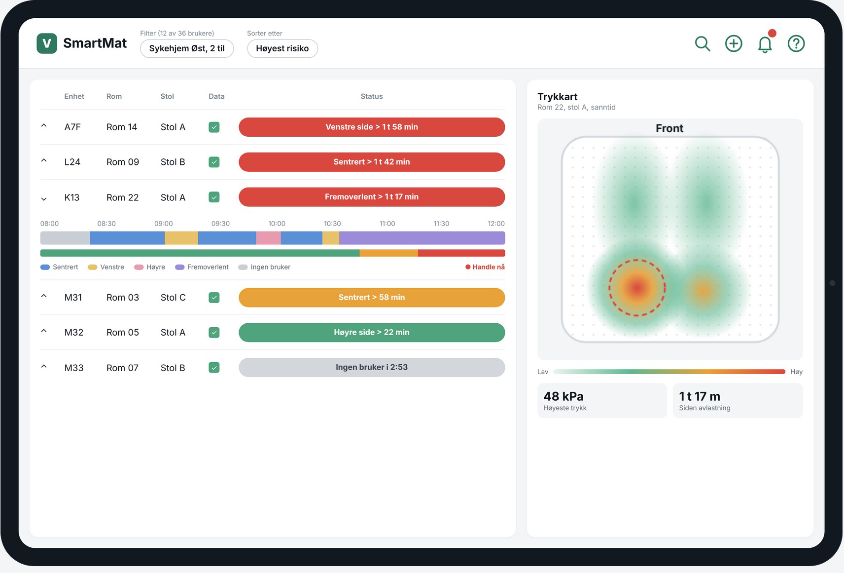Toggle Data checkbox for unit M31
844x573 pixels.
pyautogui.click(x=214, y=297)
